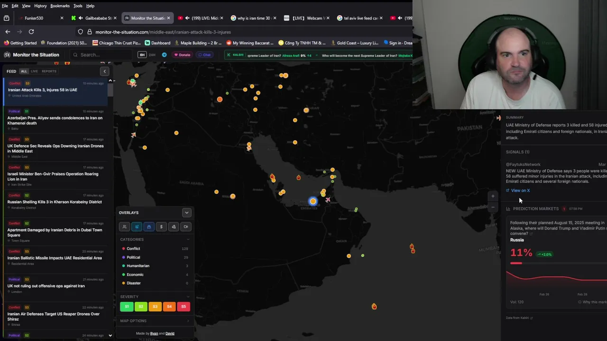607x341 pixels.
Task: Click the Donate button
Action: coord(182,55)
